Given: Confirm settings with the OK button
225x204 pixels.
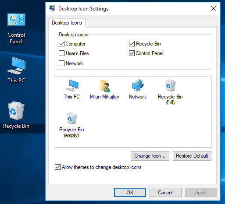Looking at the screenshot, I should pos(130,193).
